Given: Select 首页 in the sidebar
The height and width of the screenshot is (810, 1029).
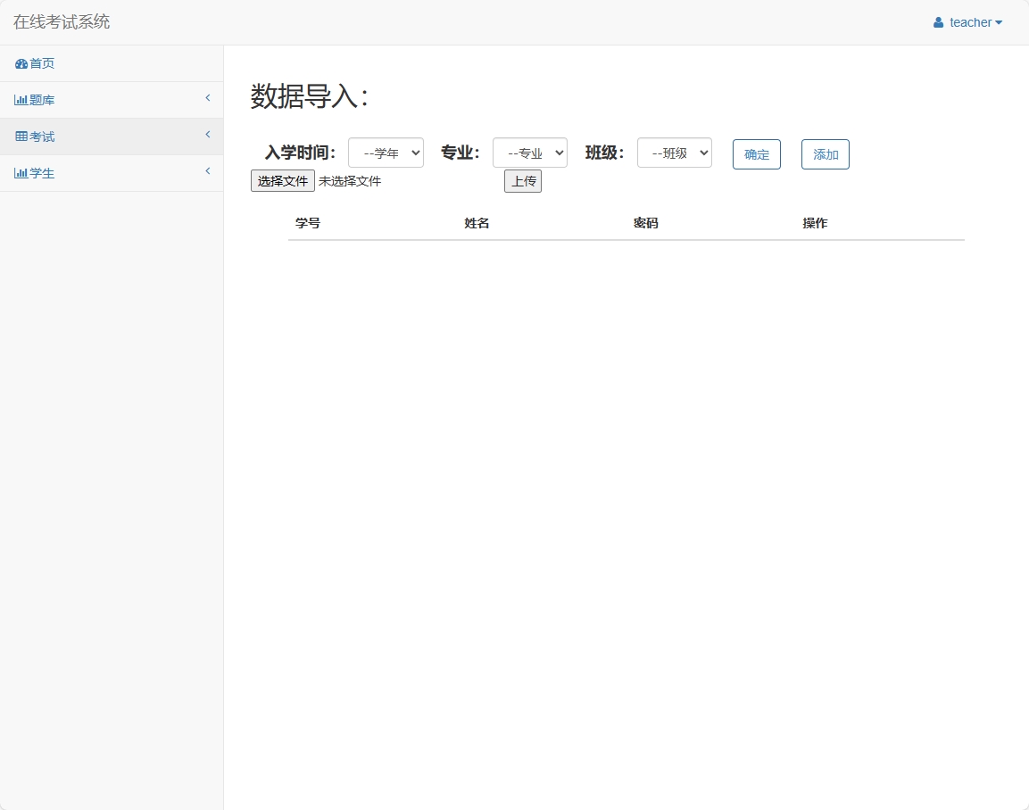Looking at the screenshot, I should [42, 63].
